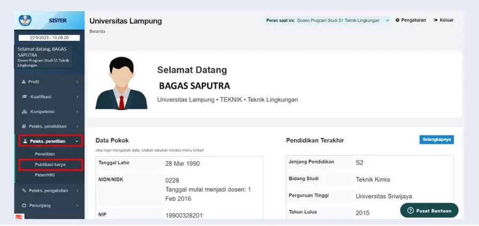Click the Kemdikbud logo in sidebar header
The height and width of the screenshot is (226, 479).
pos(25,20)
